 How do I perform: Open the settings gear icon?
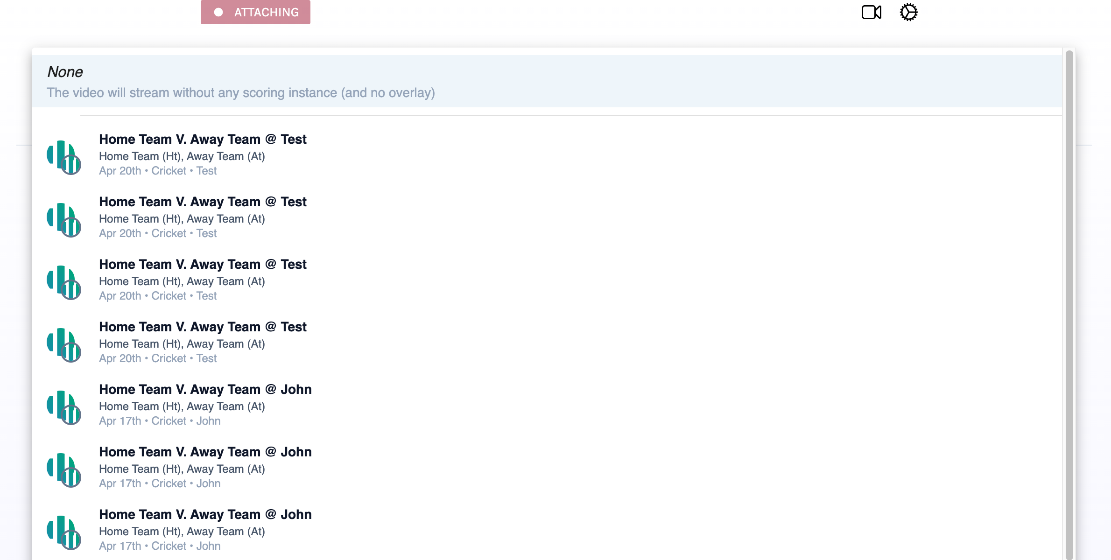coord(908,12)
